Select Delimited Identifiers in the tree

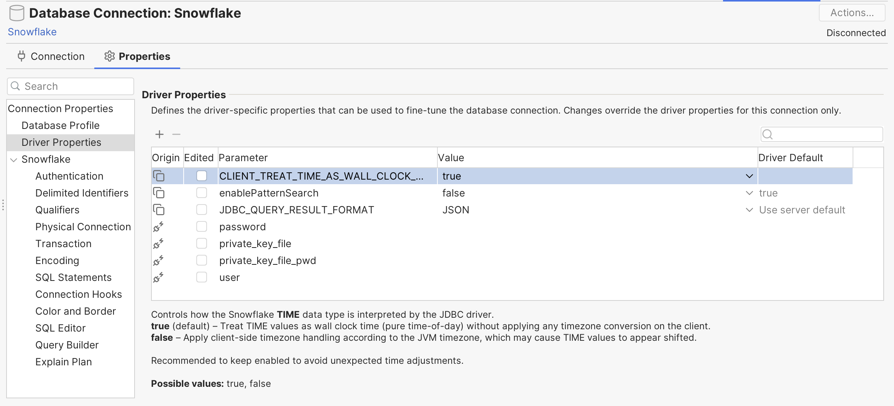tap(82, 193)
